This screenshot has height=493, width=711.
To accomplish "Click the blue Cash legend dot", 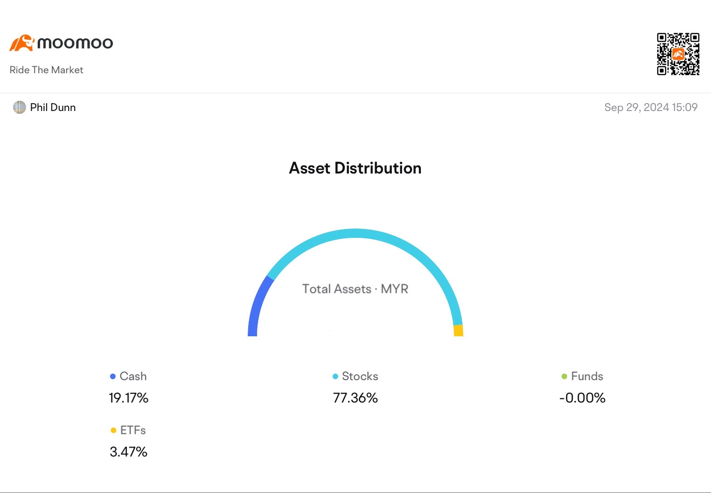I will click(112, 376).
